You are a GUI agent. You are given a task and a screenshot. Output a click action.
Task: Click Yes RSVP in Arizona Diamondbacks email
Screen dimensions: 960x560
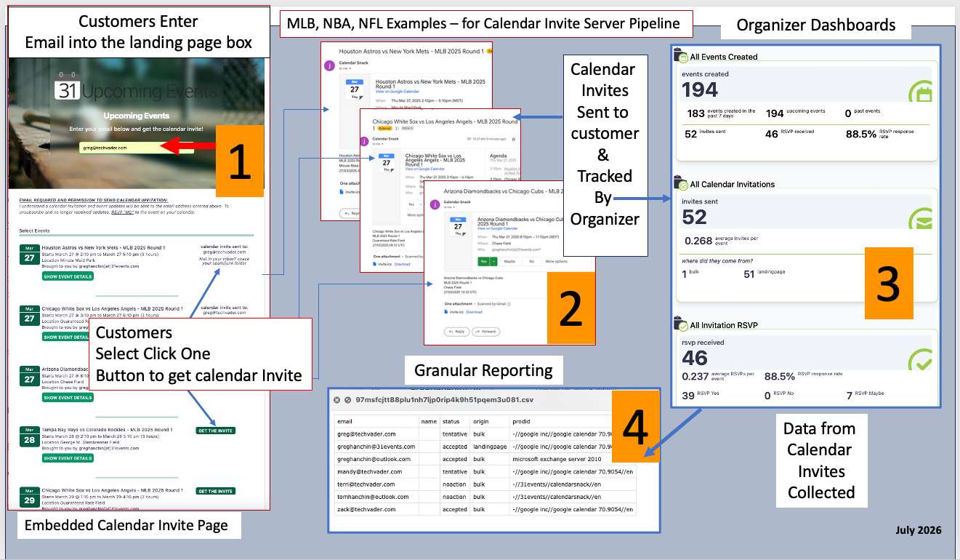click(x=483, y=260)
